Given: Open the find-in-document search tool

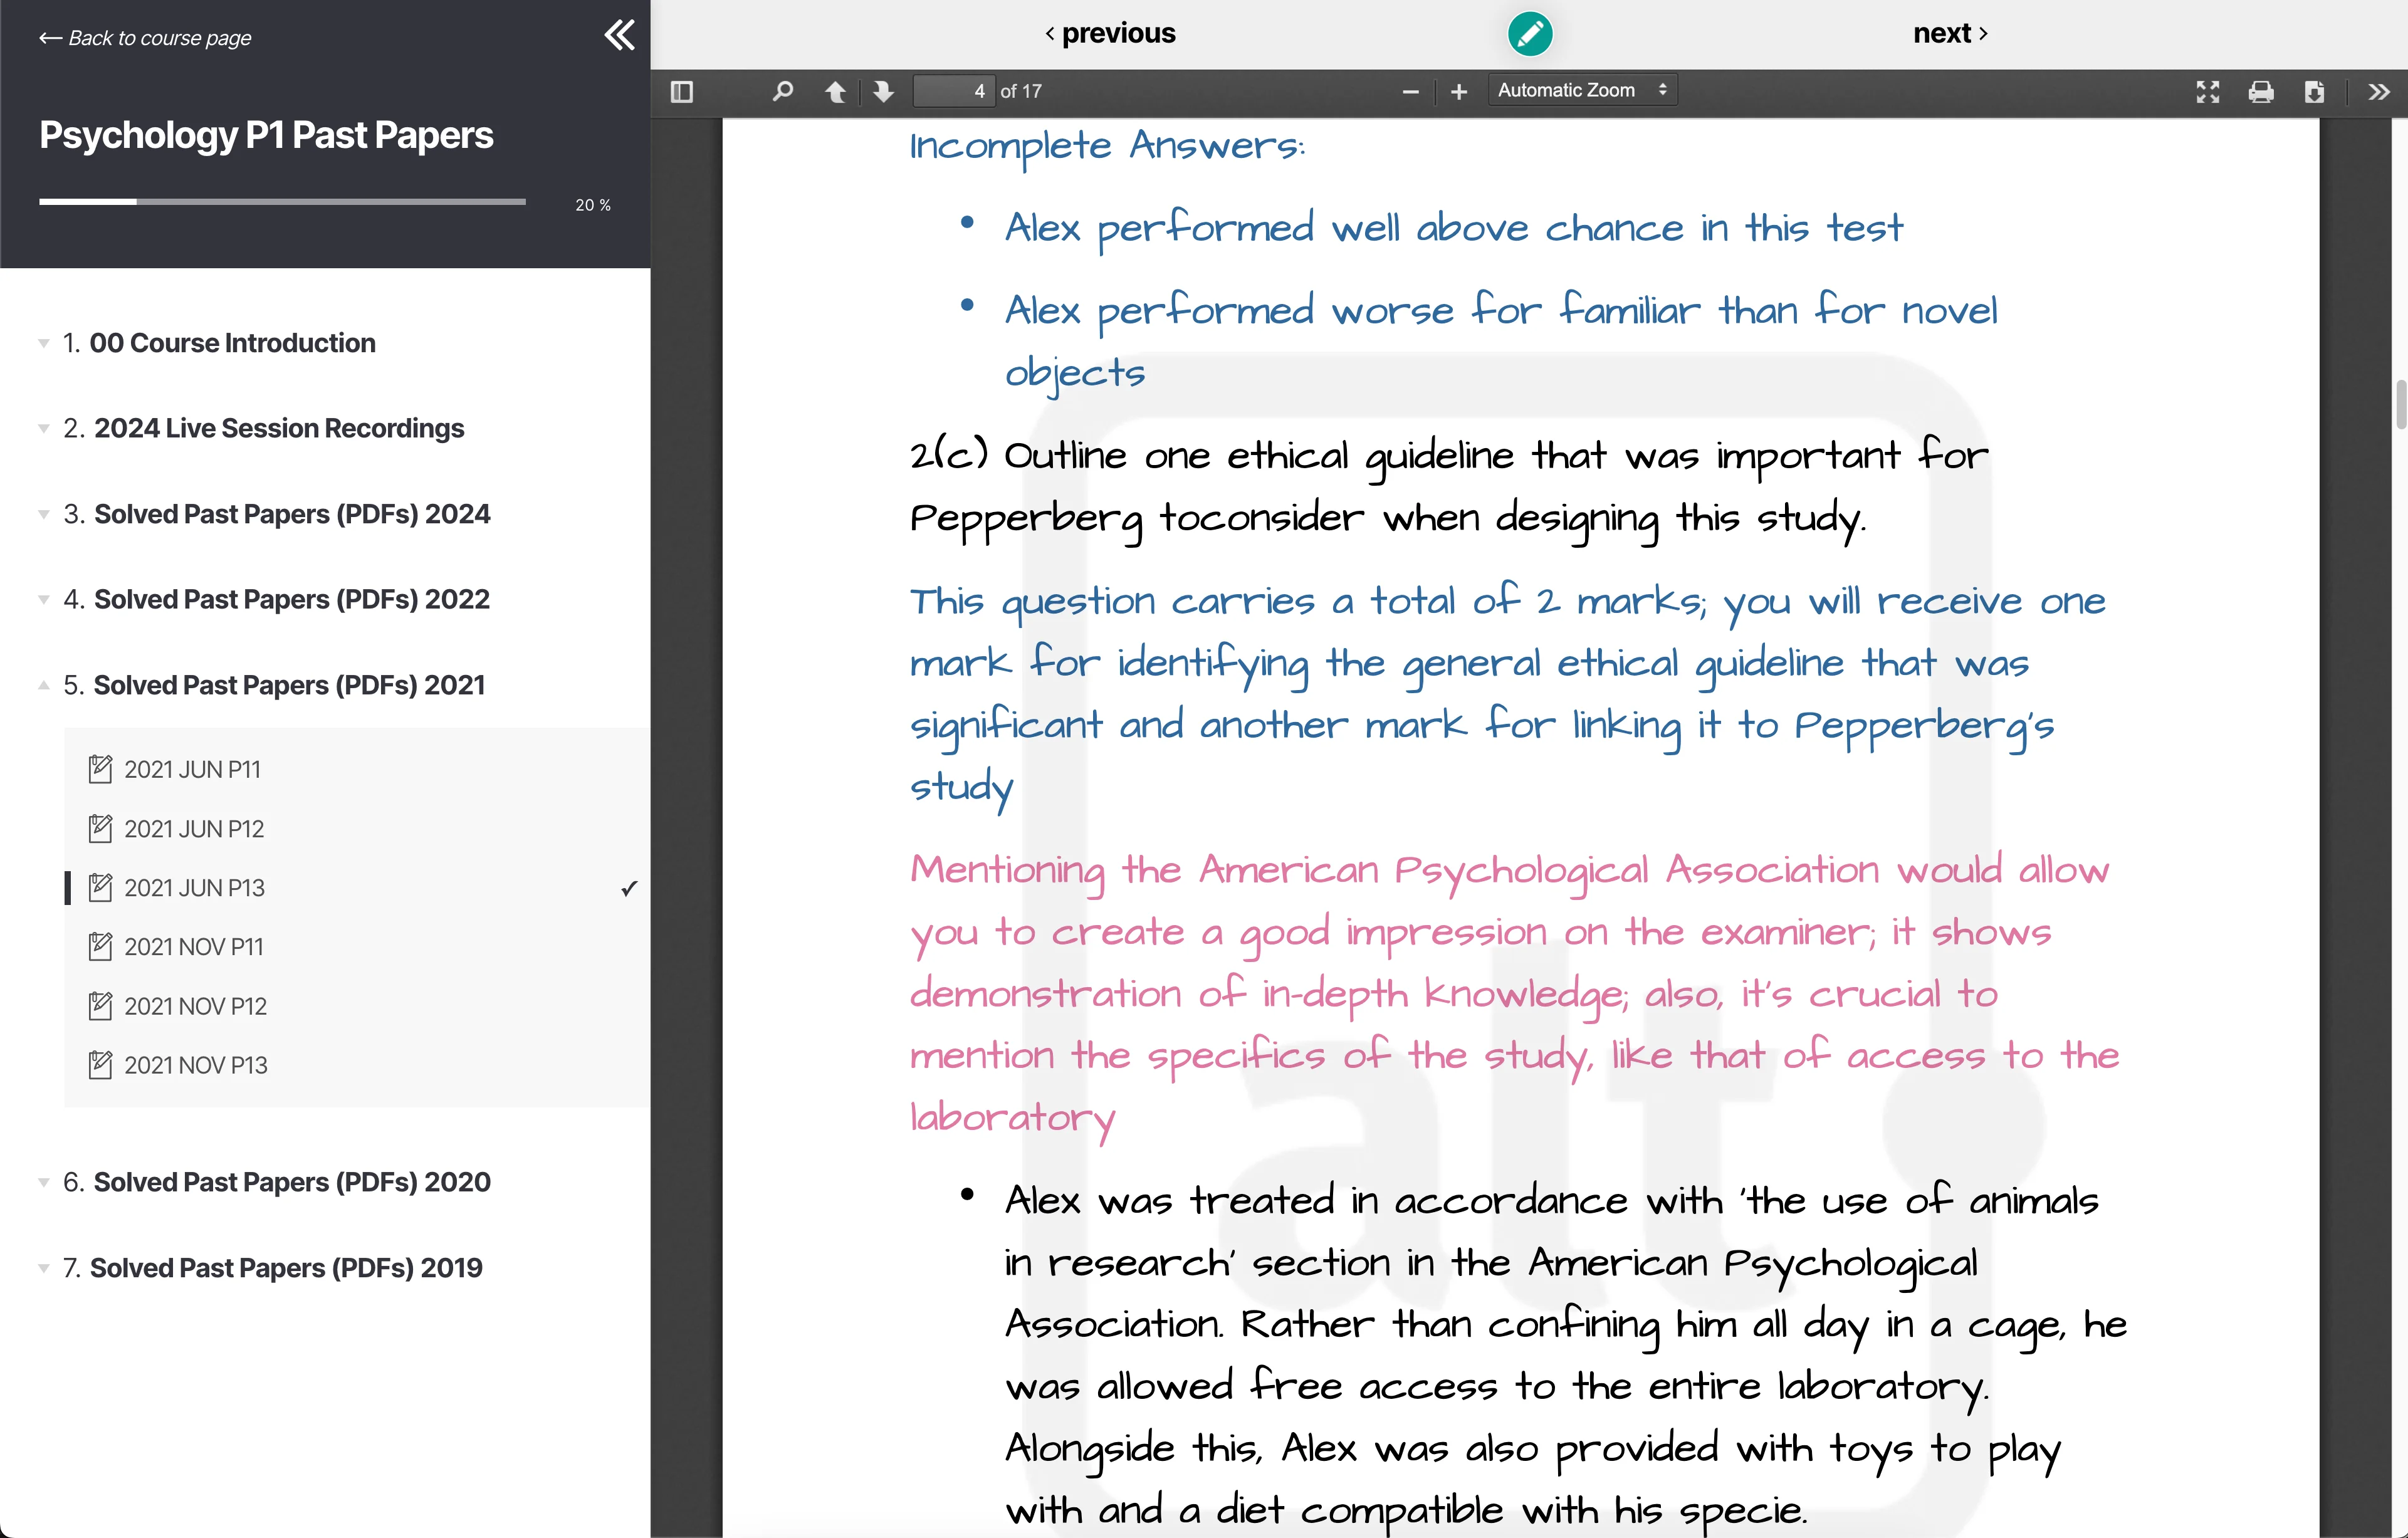Looking at the screenshot, I should pyautogui.click(x=783, y=92).
